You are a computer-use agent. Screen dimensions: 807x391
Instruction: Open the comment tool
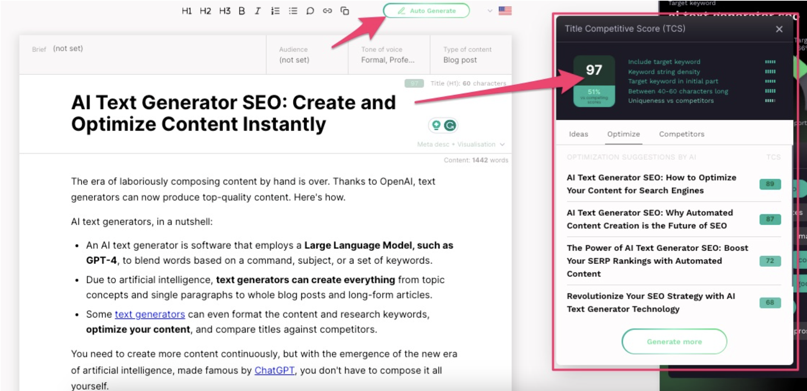(310, 11)
